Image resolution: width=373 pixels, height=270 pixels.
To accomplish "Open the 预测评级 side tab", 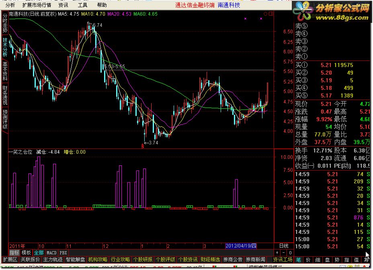I will coord(5,119).
